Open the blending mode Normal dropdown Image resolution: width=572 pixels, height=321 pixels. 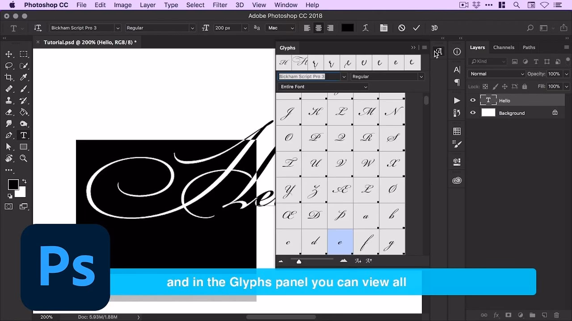496,74
